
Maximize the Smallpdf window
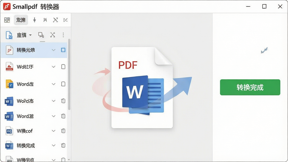click(x=264, y=6)
